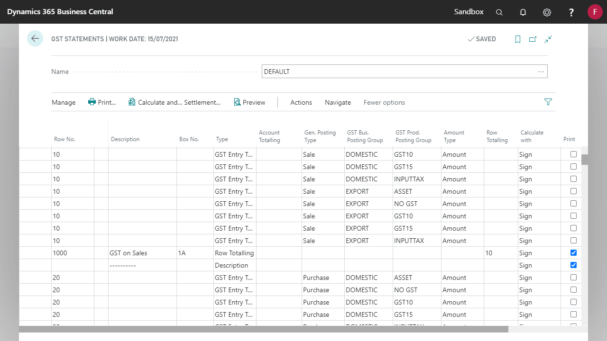Select the dashed line description cell
This screenshot has width=607, height=341.
pos(142,265)
